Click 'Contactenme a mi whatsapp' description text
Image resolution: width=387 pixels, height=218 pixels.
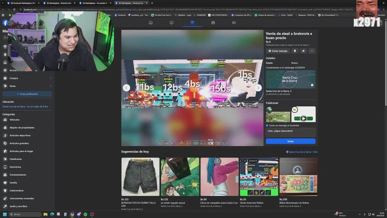(285, 68)
